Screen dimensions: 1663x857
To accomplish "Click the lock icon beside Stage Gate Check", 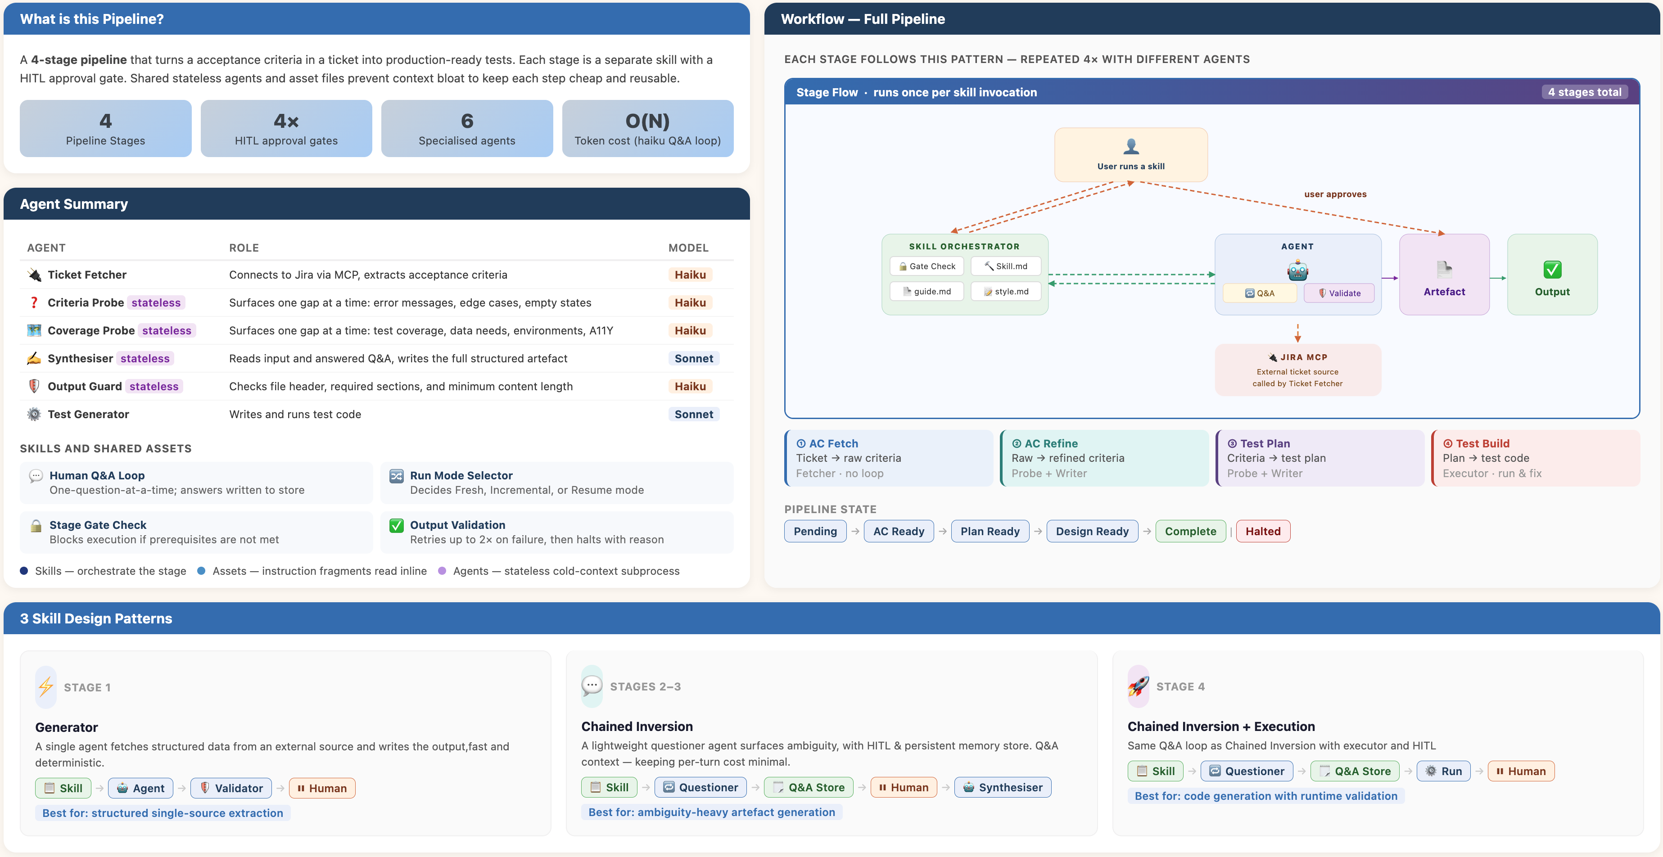I will coord(36,526).
